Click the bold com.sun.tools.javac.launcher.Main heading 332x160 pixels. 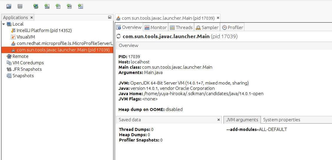point(166,37)
